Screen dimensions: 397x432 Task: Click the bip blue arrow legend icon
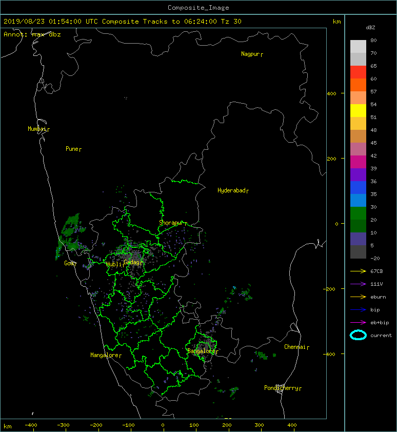point(358,310)
